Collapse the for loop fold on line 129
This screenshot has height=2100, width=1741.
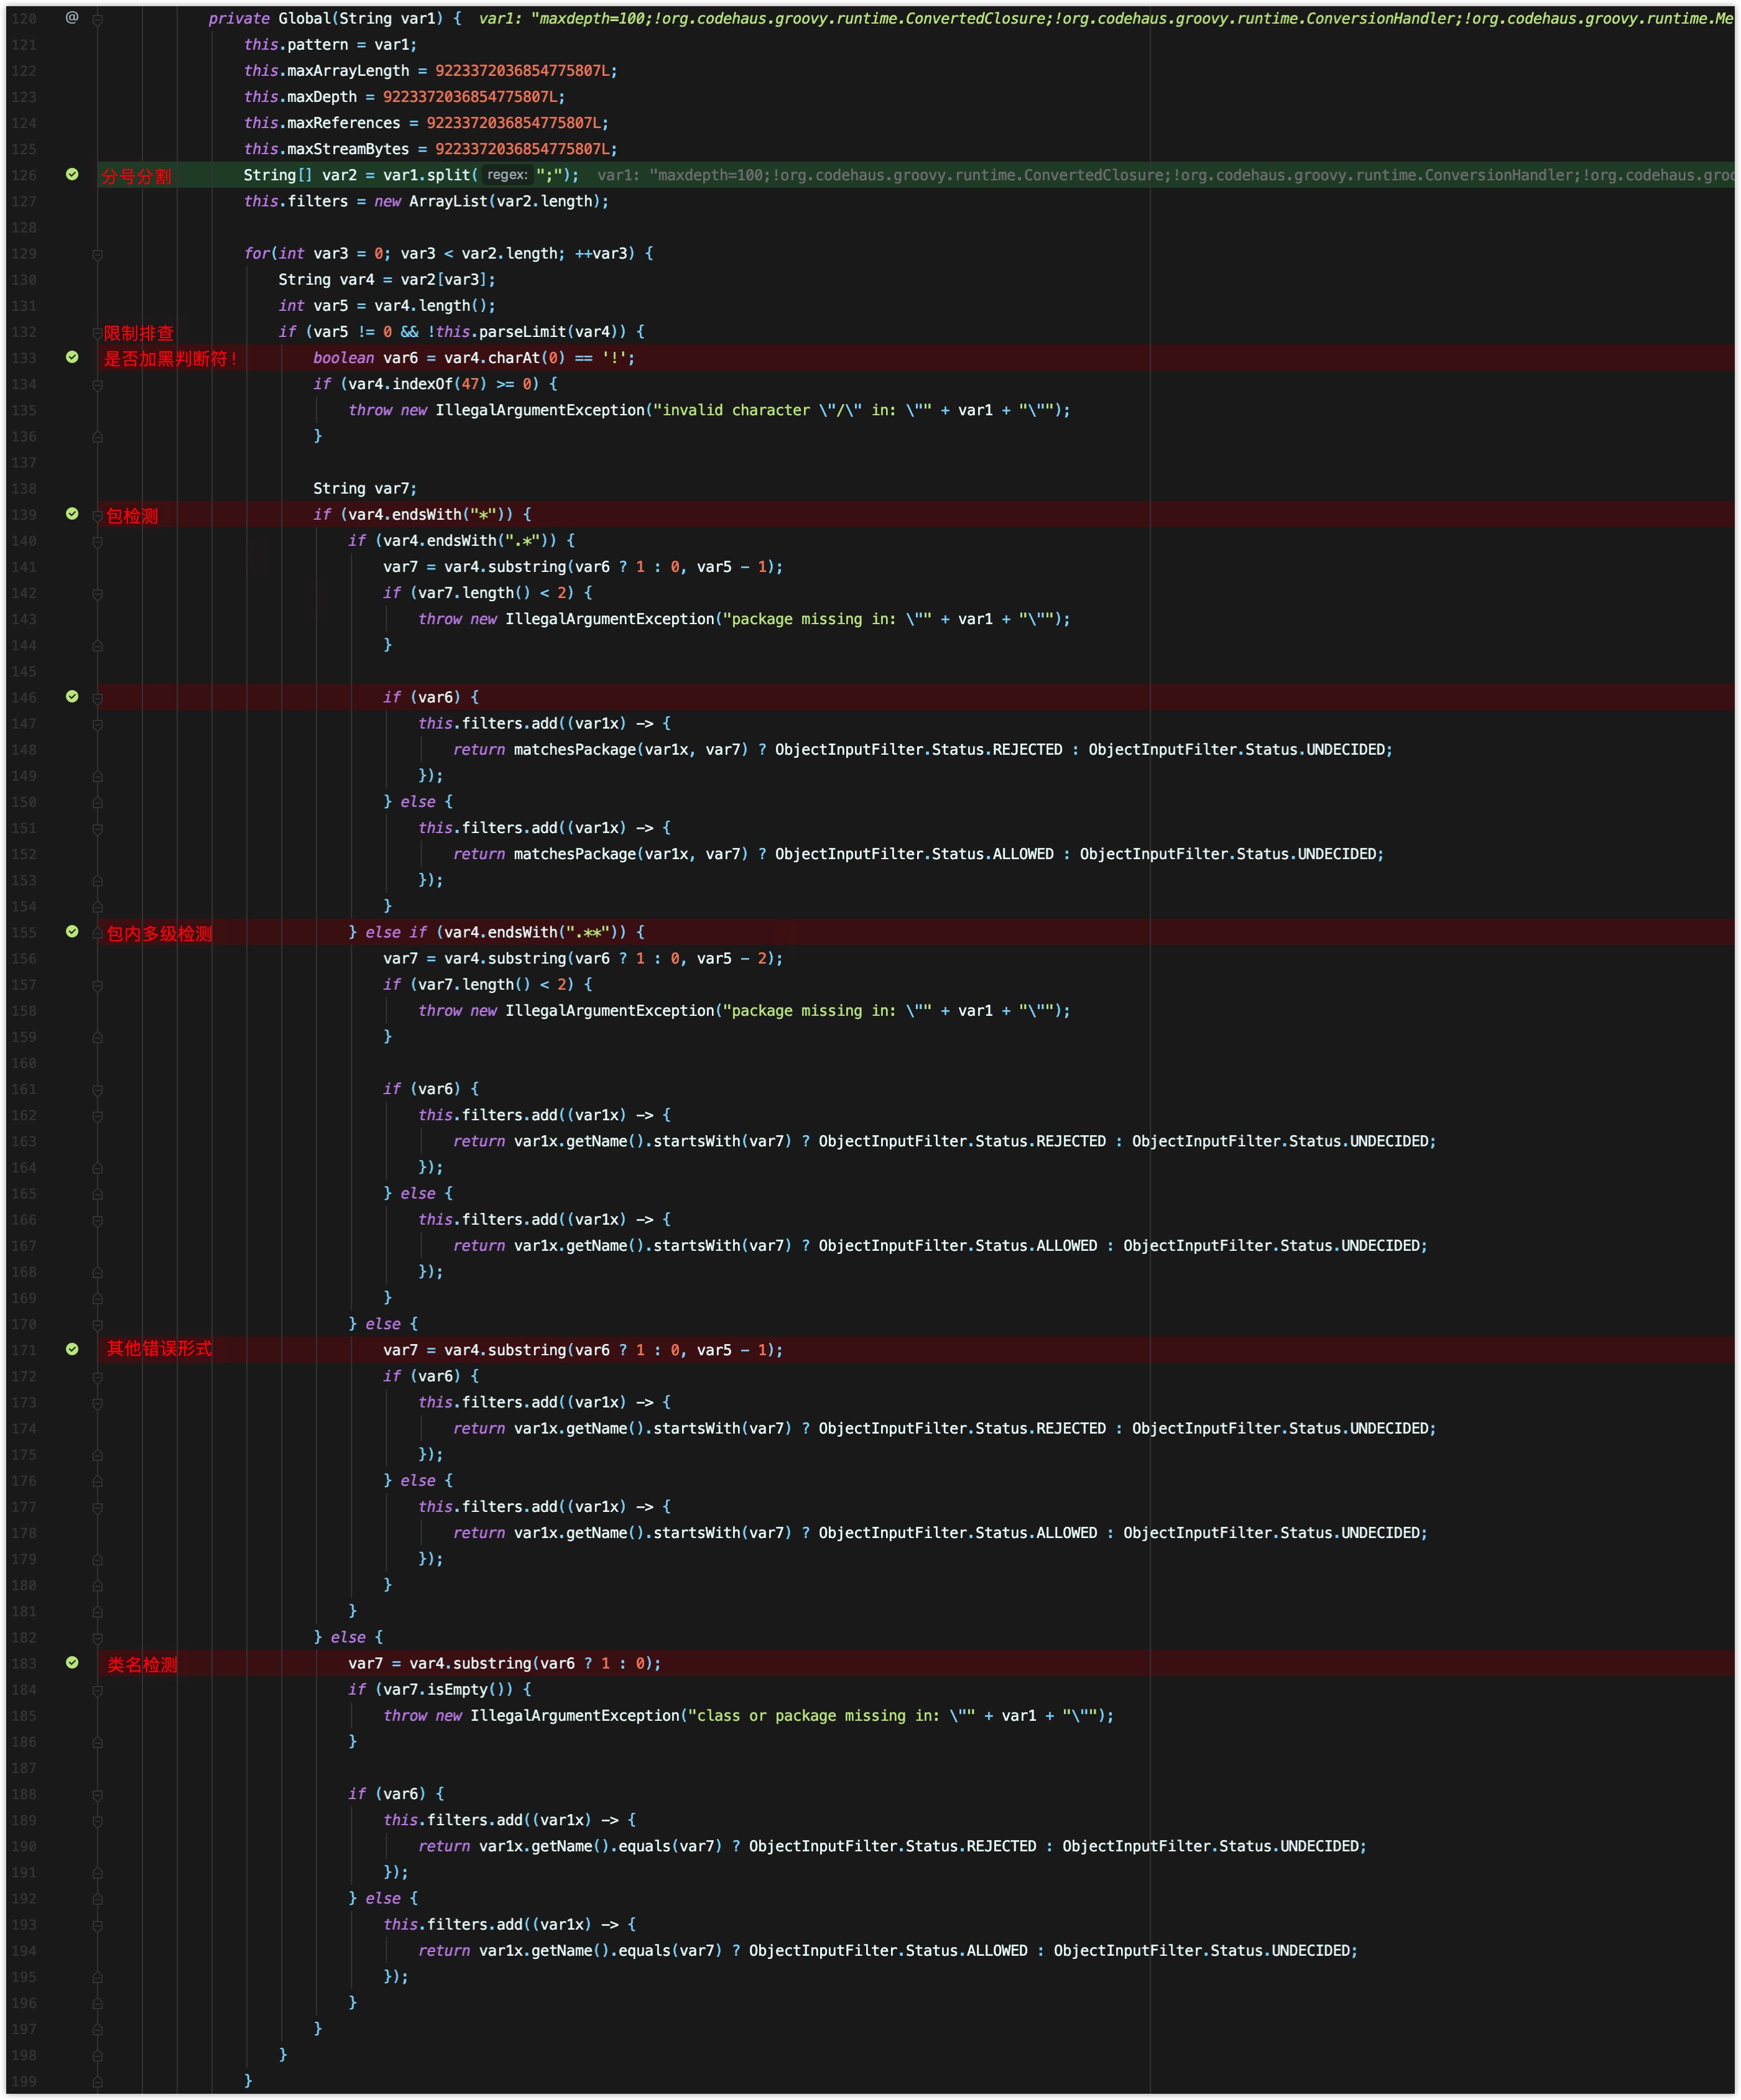click(x=97, y=254)
